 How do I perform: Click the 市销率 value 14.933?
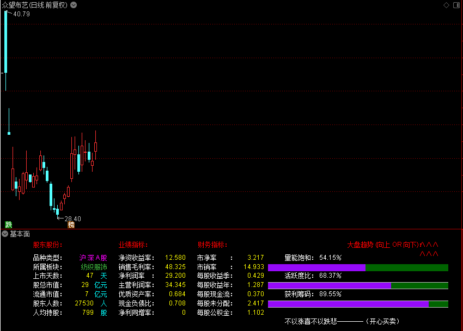pyautogui.click(x=254, y=267)
